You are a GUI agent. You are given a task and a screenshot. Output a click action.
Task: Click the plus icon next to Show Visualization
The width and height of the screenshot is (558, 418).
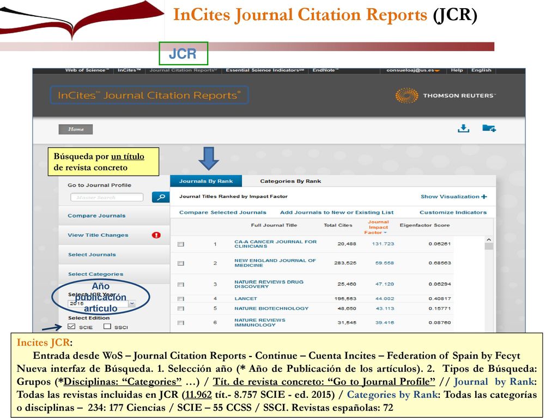(x=484, y=196)
